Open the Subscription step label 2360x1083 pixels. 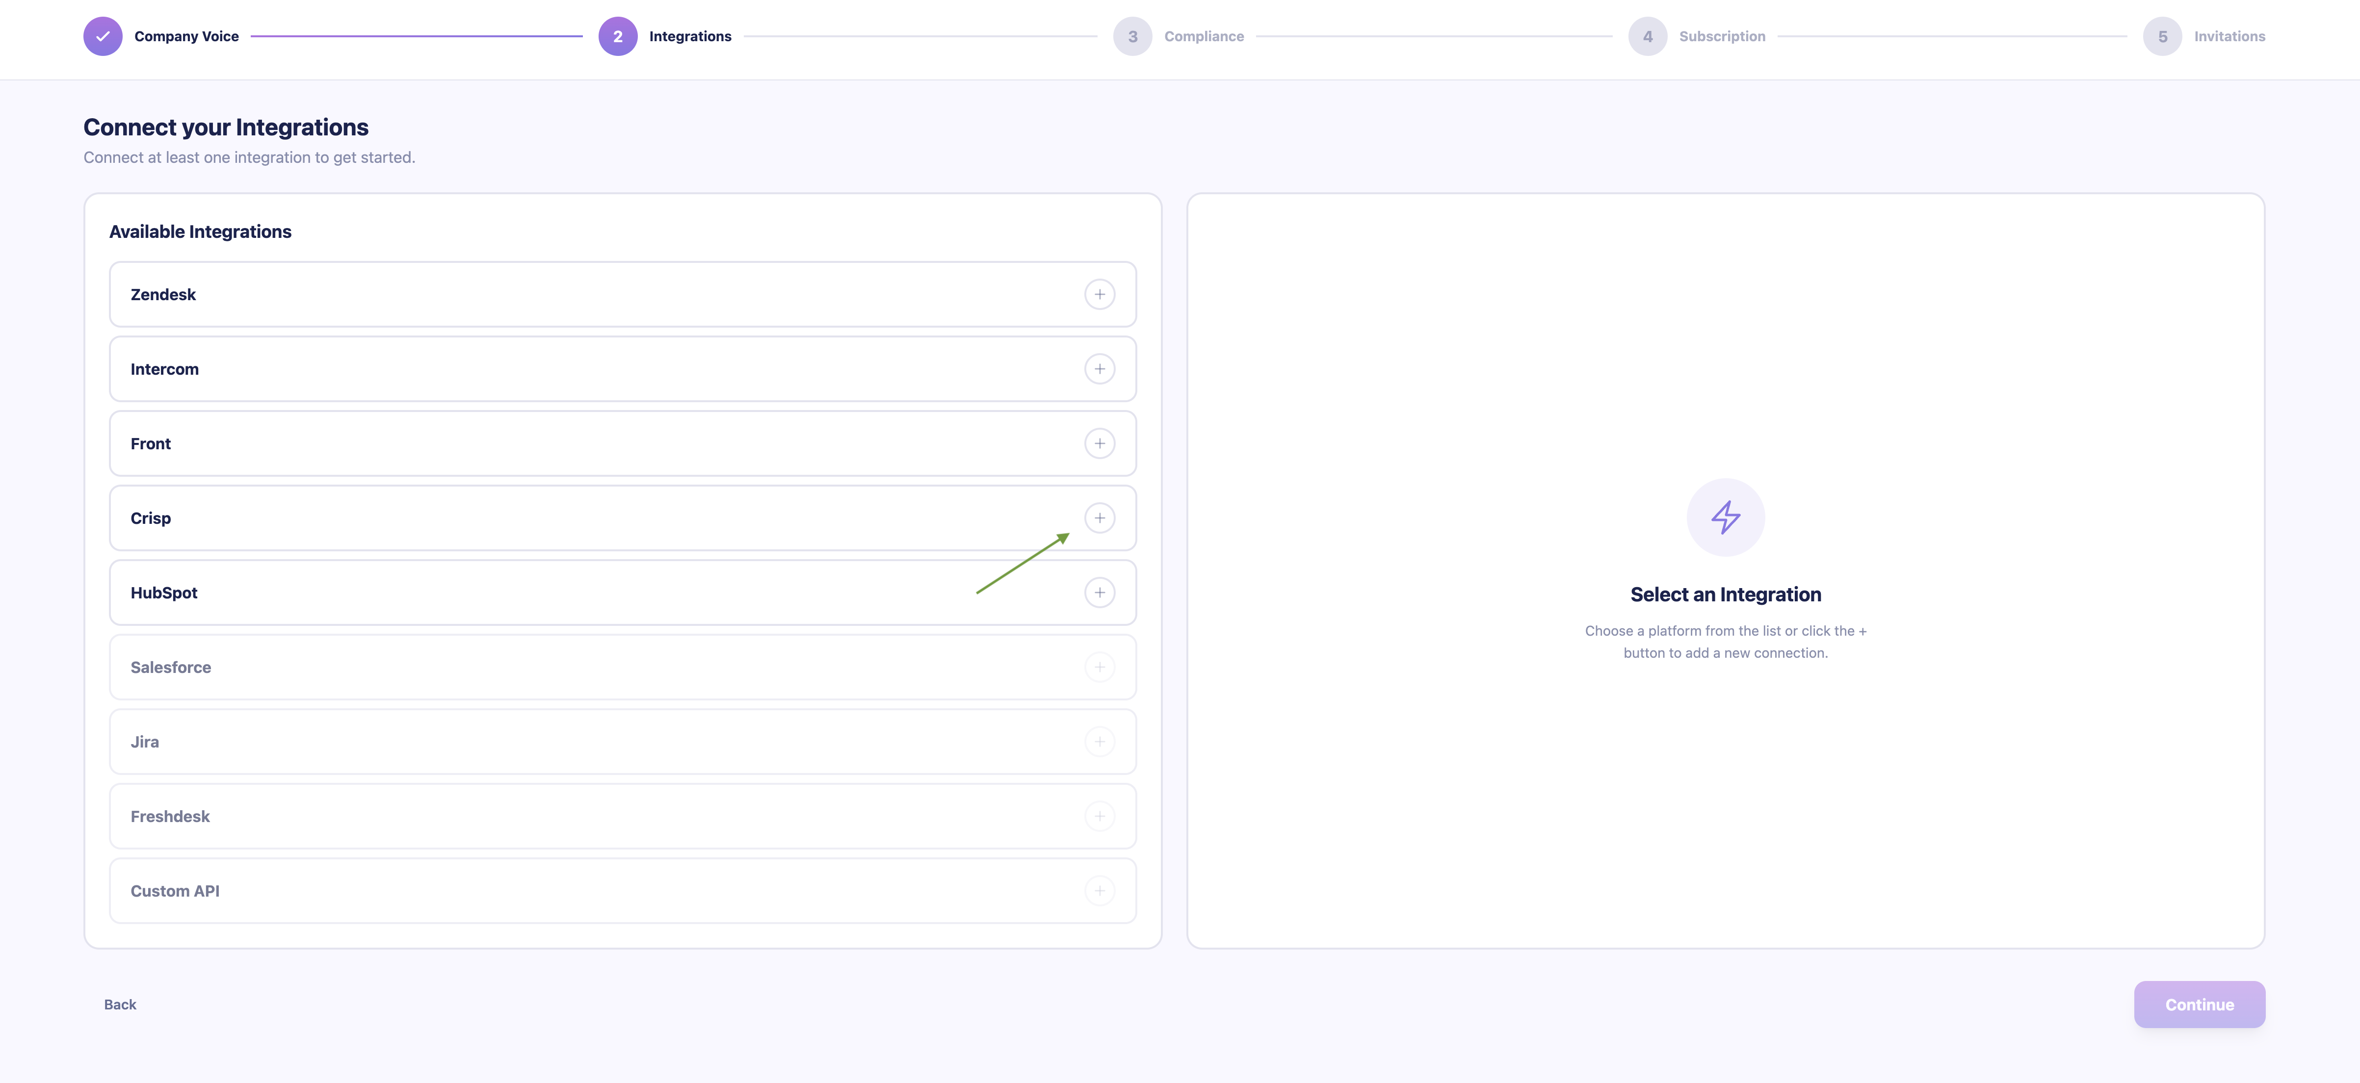pos(1722,37)
